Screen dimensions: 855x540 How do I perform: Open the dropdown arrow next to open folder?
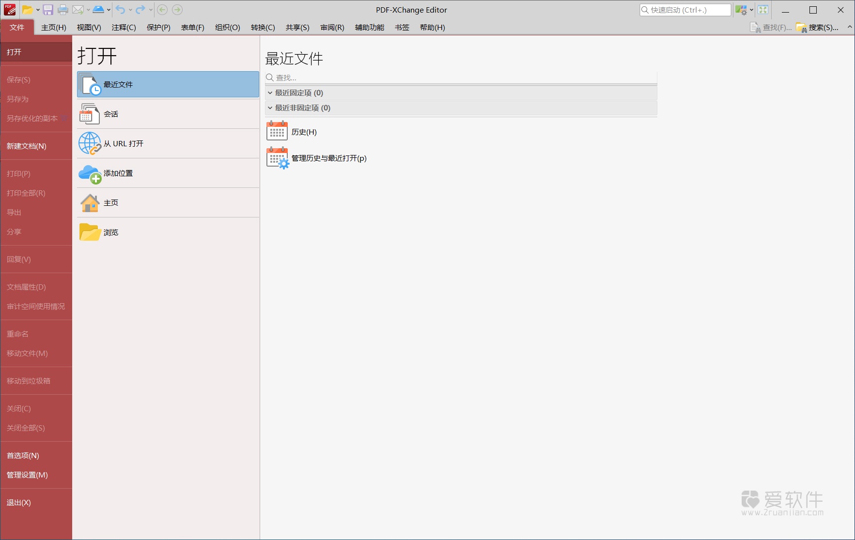pos(38,10)
